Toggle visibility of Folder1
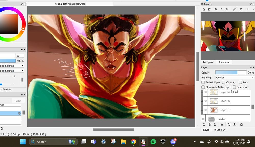Image resolution: width=255 pixels, height=147 pixels. click(203, 119)
